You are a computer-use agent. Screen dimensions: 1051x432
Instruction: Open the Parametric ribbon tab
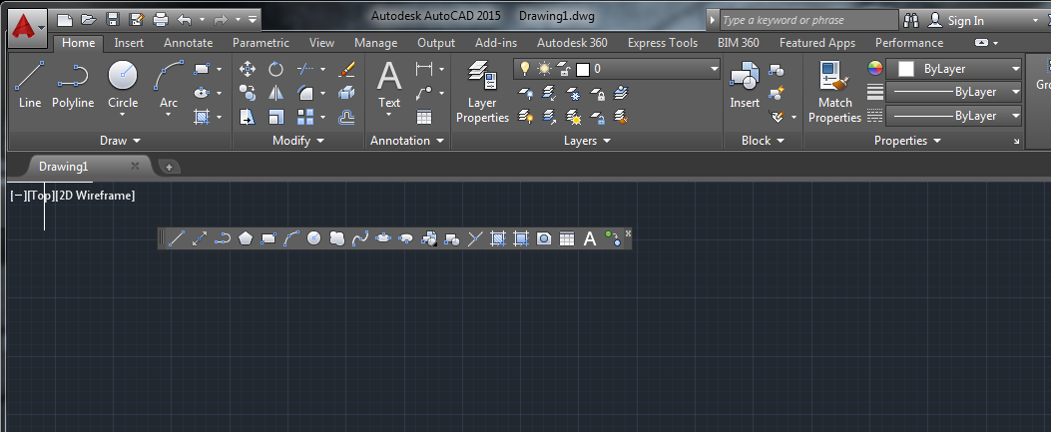tap(261, 43)
